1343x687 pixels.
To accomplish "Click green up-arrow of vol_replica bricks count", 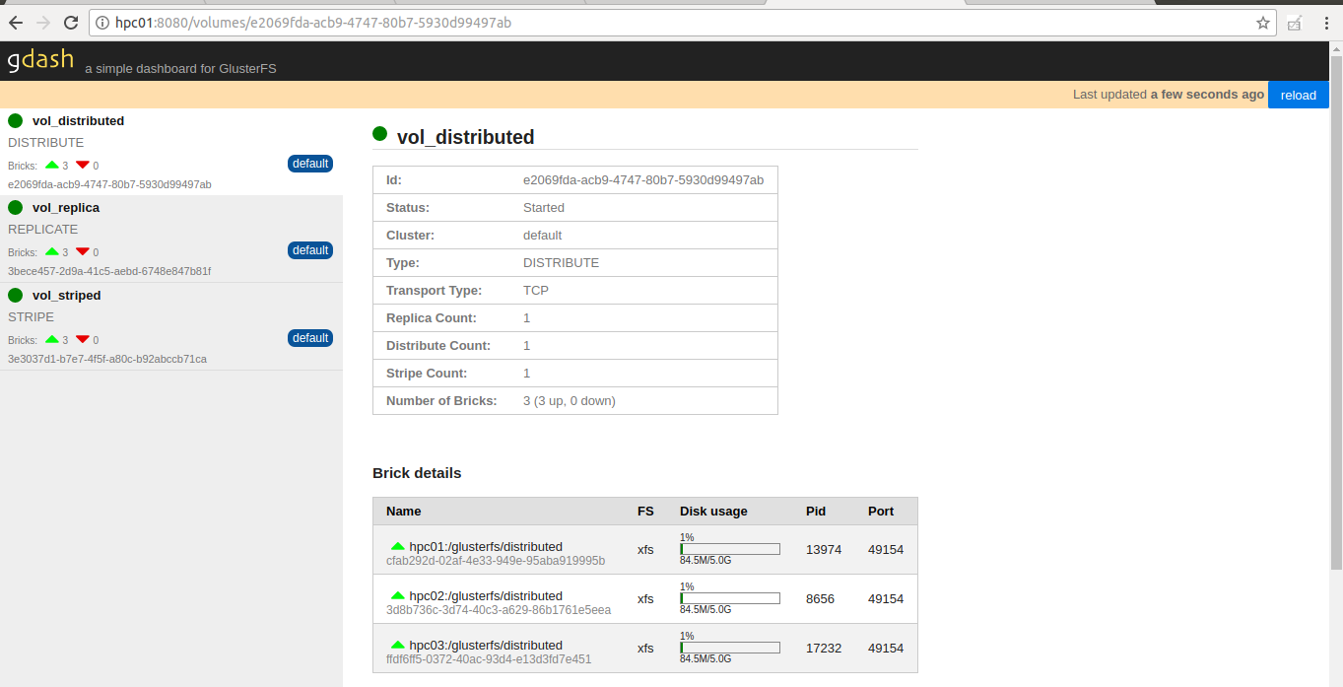I will pos(52,251).
